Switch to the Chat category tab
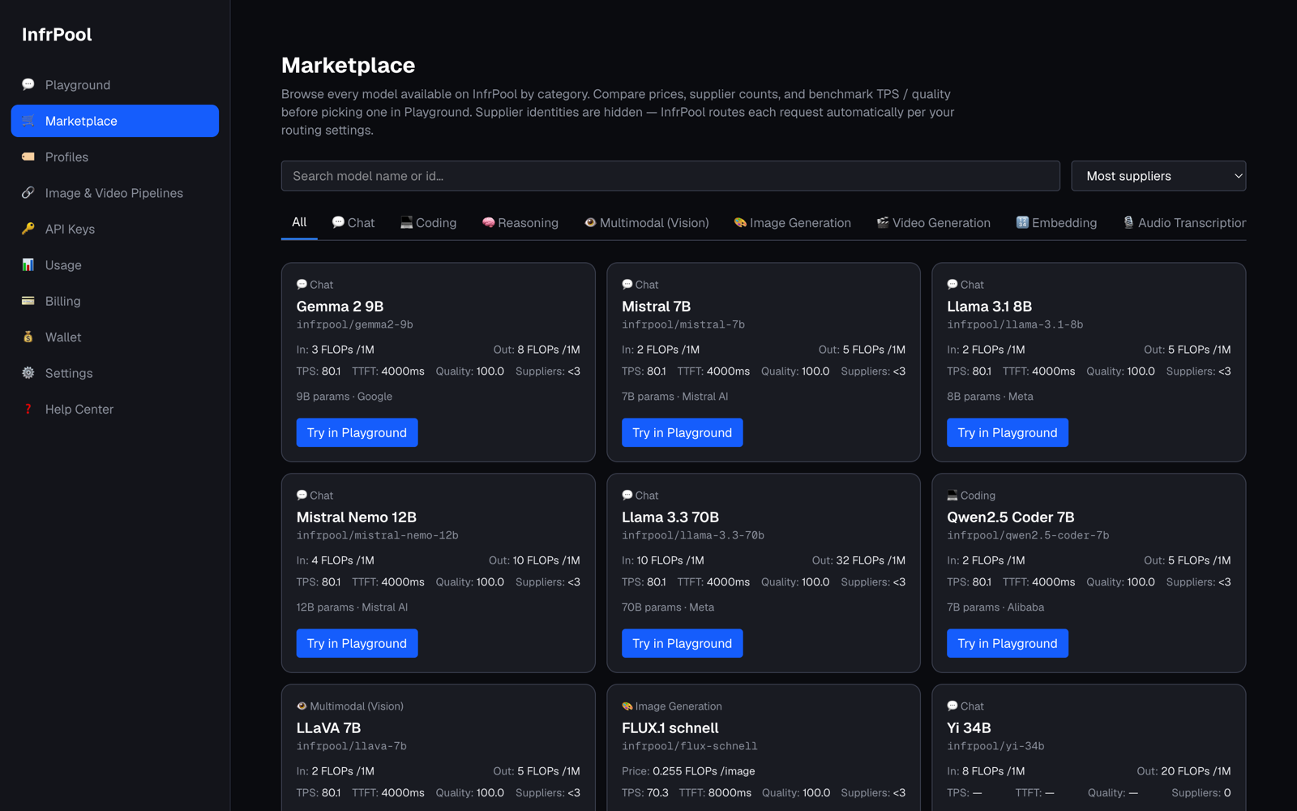Image resolution: width=1297 pixels, height=811 pixels. click(x=353, y=222)
